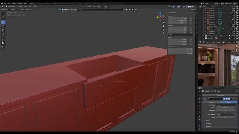Screen dimensions: 239x134
Task: Click the Bevel modifier name field
Action: (215, 99)
